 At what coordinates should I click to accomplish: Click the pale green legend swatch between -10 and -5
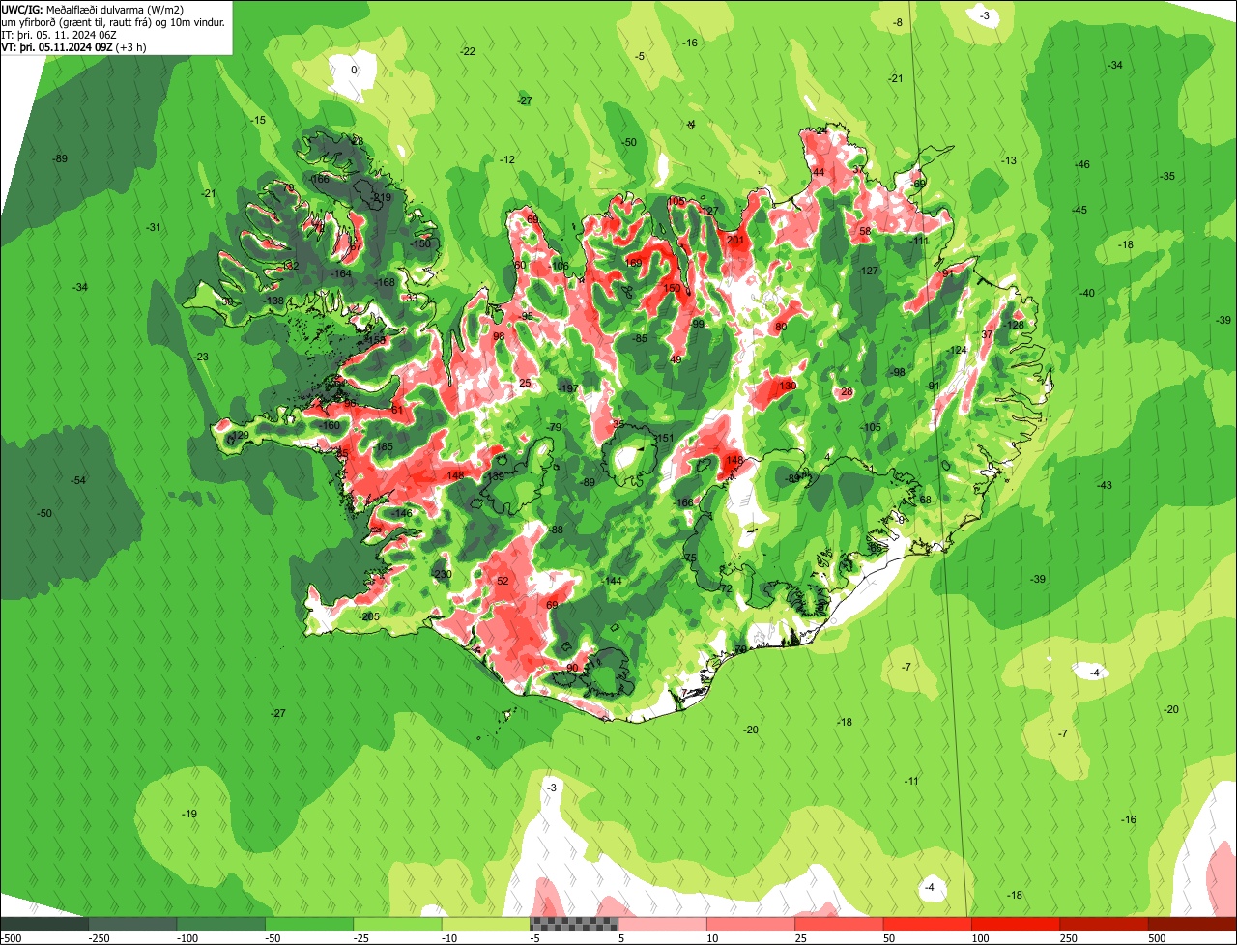(x=486, y=924)
